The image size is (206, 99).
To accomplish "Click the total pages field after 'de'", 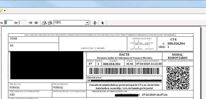I will pyautogui.click(x=23, y=23).
